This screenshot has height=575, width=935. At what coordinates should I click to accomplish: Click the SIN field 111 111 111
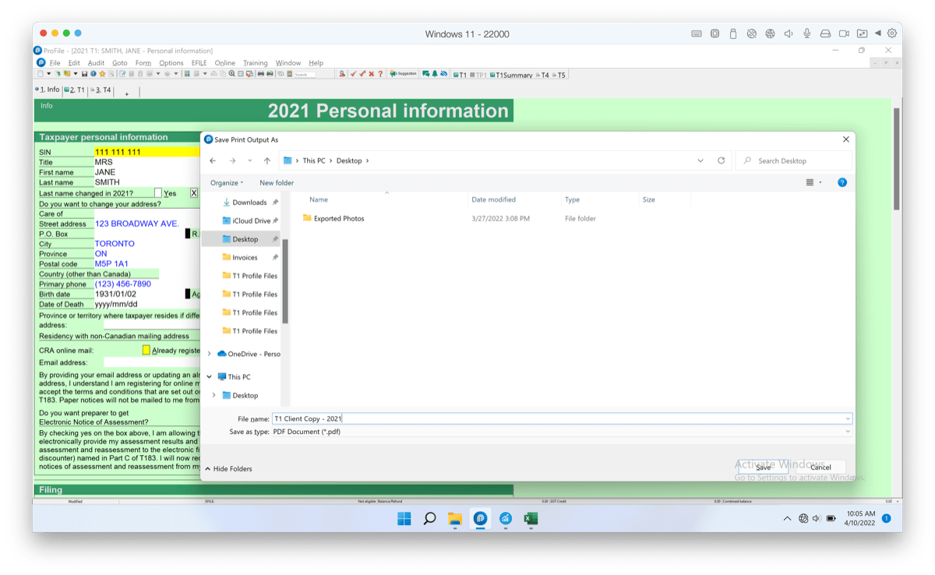(147, 153)
